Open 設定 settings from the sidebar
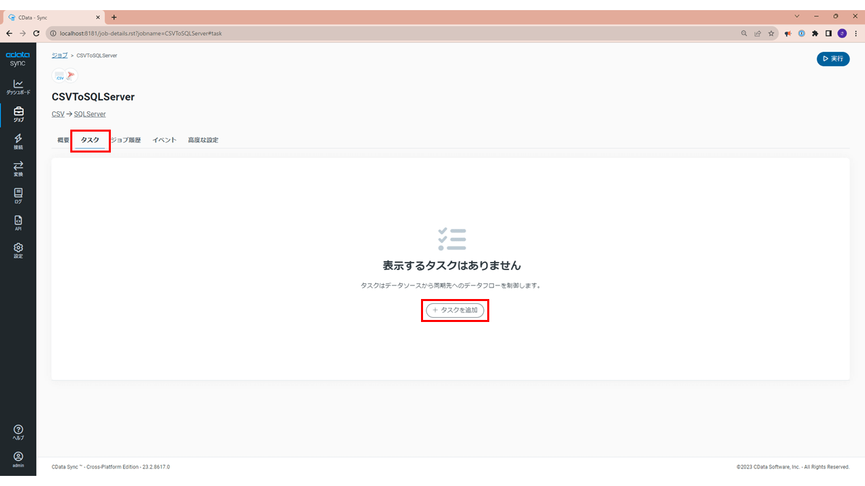This screenshot has width=865, height=486. click(18, 250)
